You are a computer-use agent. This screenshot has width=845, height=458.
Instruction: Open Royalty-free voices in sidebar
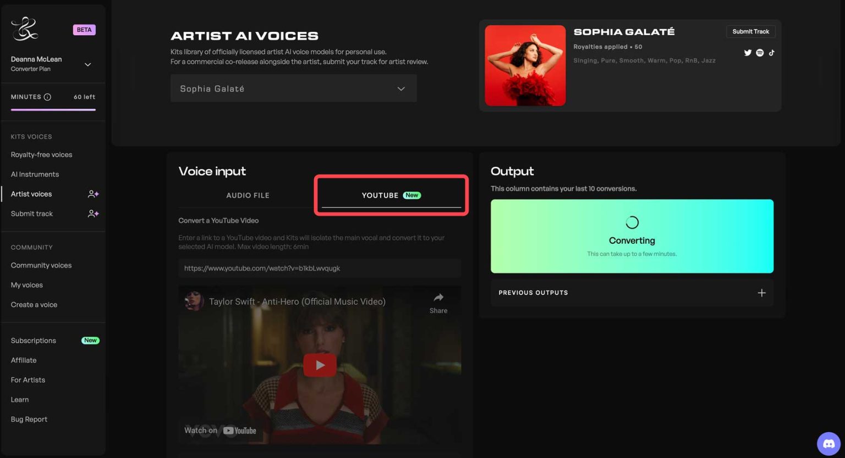[41, 155]
